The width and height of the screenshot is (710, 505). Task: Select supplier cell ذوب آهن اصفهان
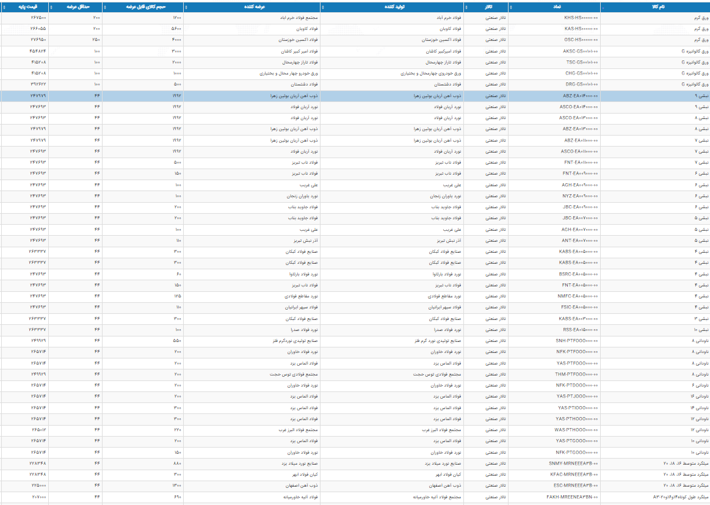(252, 485)
